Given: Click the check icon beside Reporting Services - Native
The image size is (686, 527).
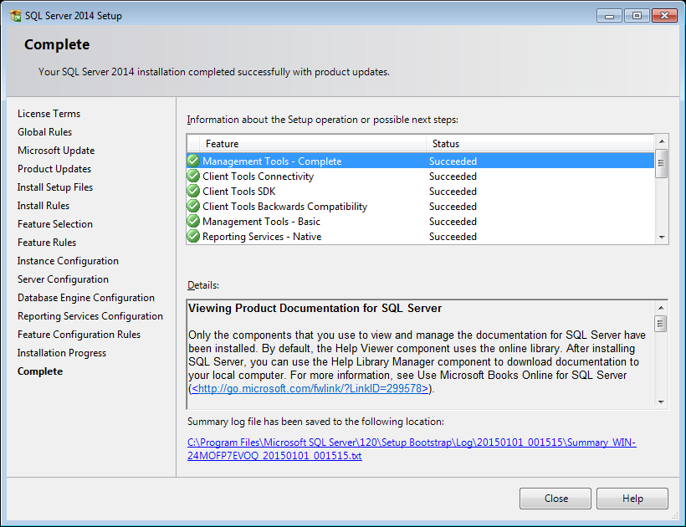Looking at the screenshot, I should (193, 236).
